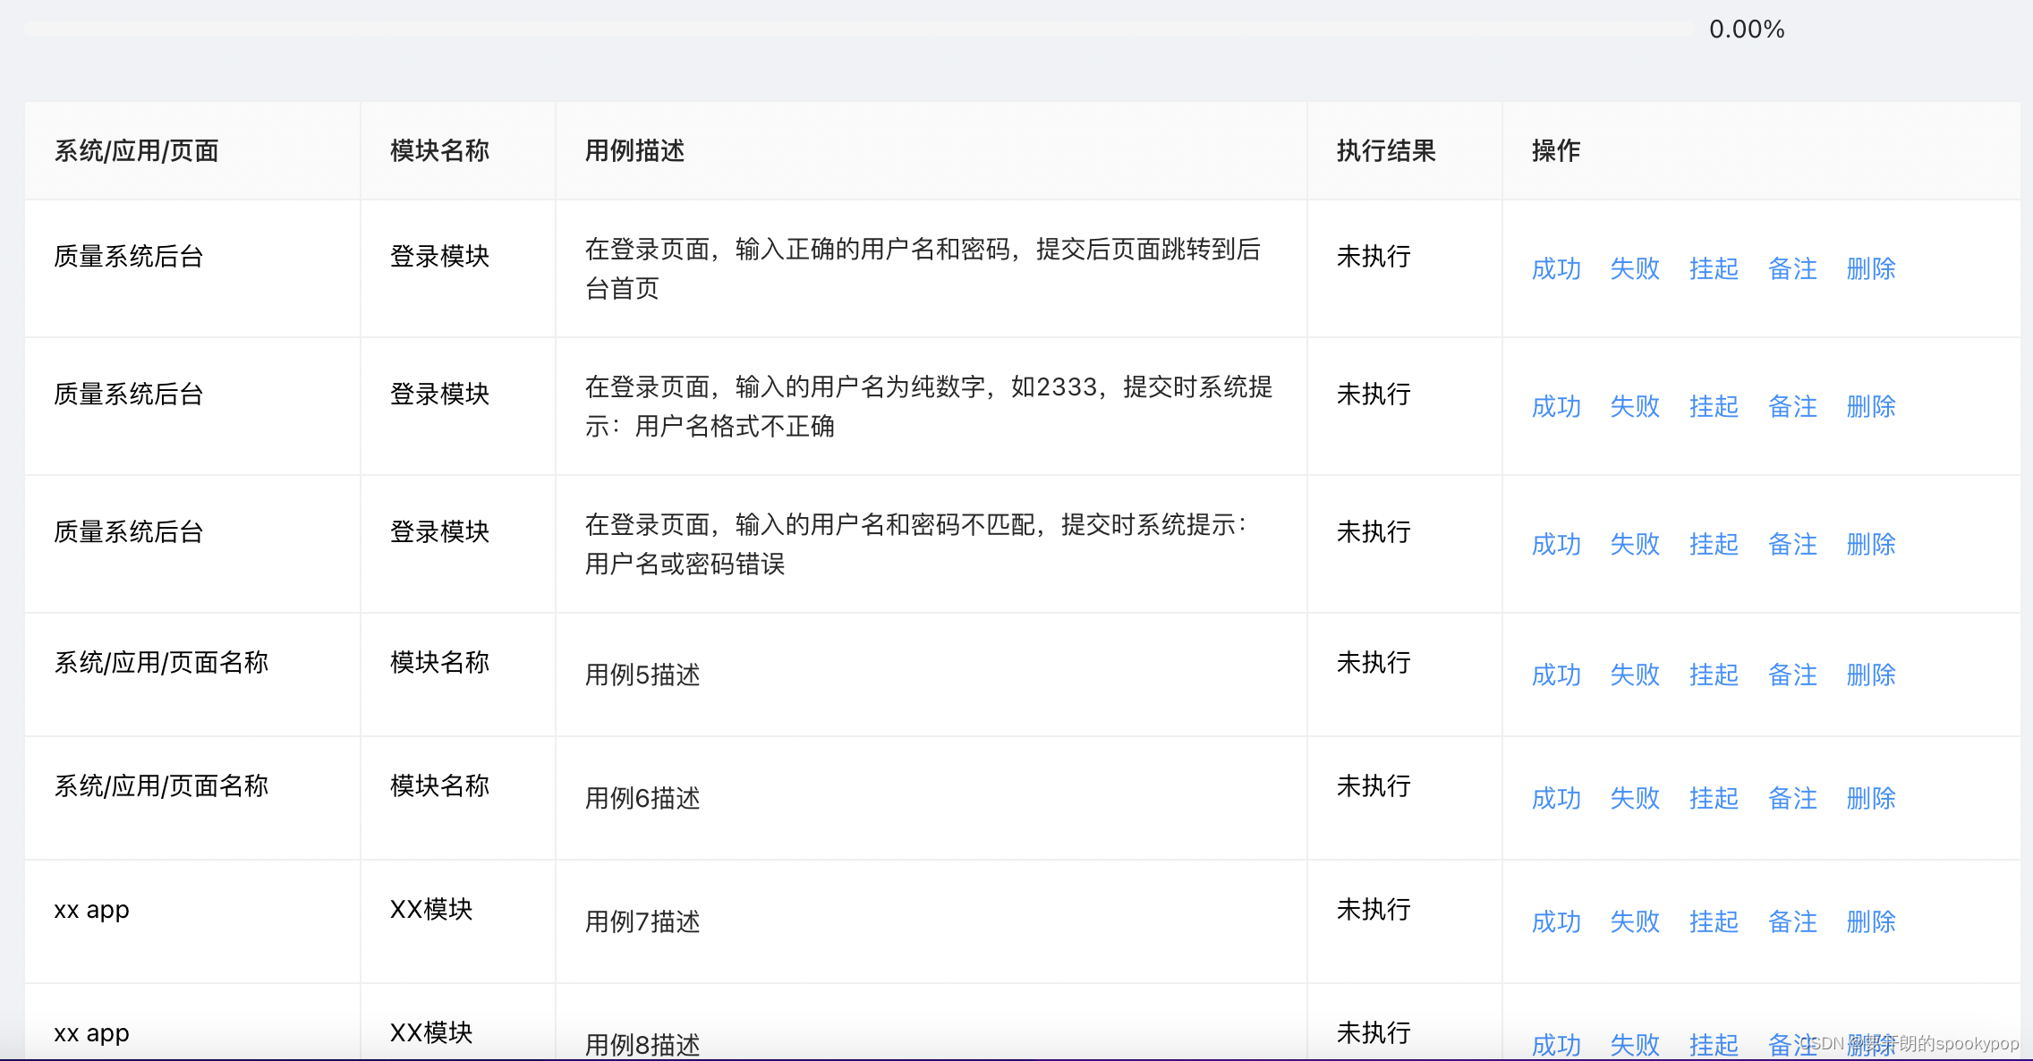Click 挂起 on the 用例8描述 row
The height and width of the screenshot is (1061, 2033).
1713,1043
